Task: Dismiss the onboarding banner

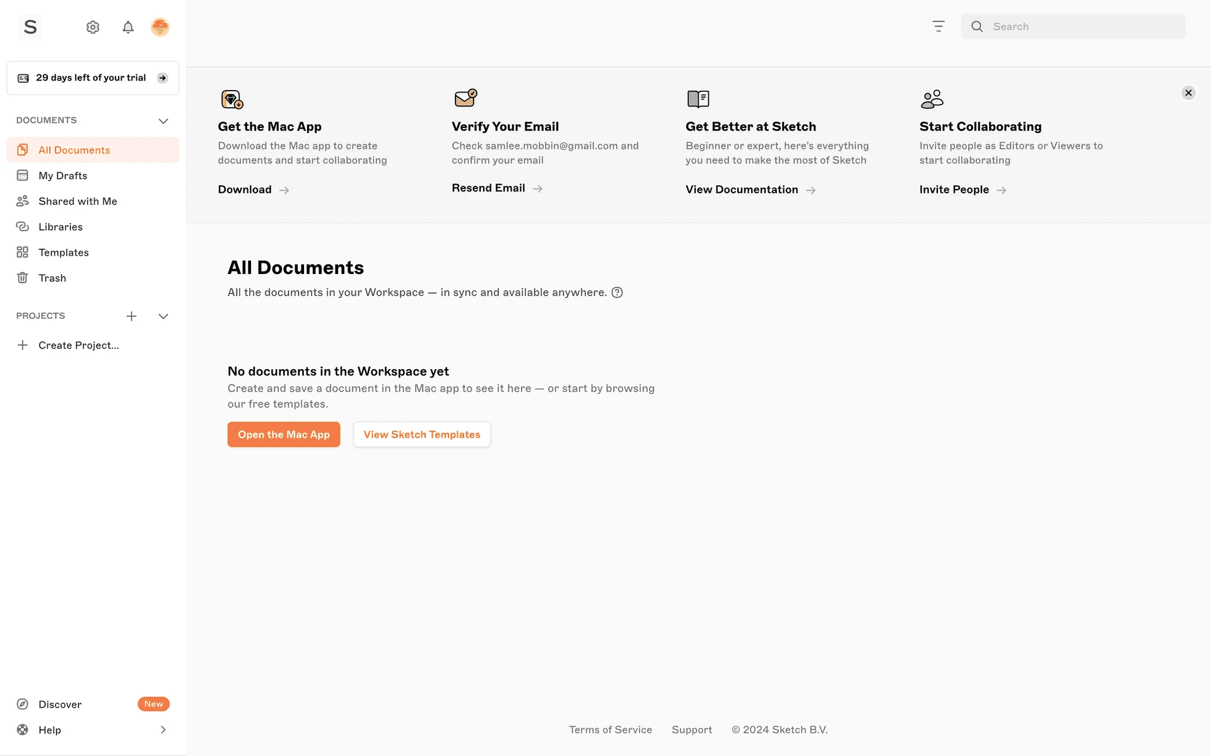Action: 1188,93
